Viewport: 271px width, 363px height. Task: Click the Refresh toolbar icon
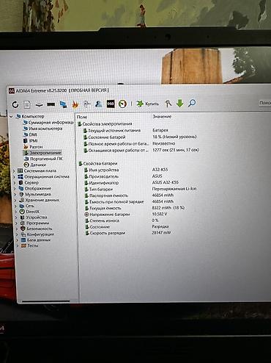pyautogui.click(x=15, y=104)
